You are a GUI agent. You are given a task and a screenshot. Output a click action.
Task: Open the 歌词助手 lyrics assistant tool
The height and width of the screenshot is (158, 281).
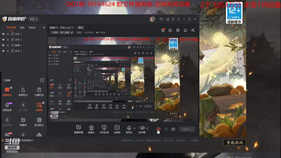click(x=39, y=121)
